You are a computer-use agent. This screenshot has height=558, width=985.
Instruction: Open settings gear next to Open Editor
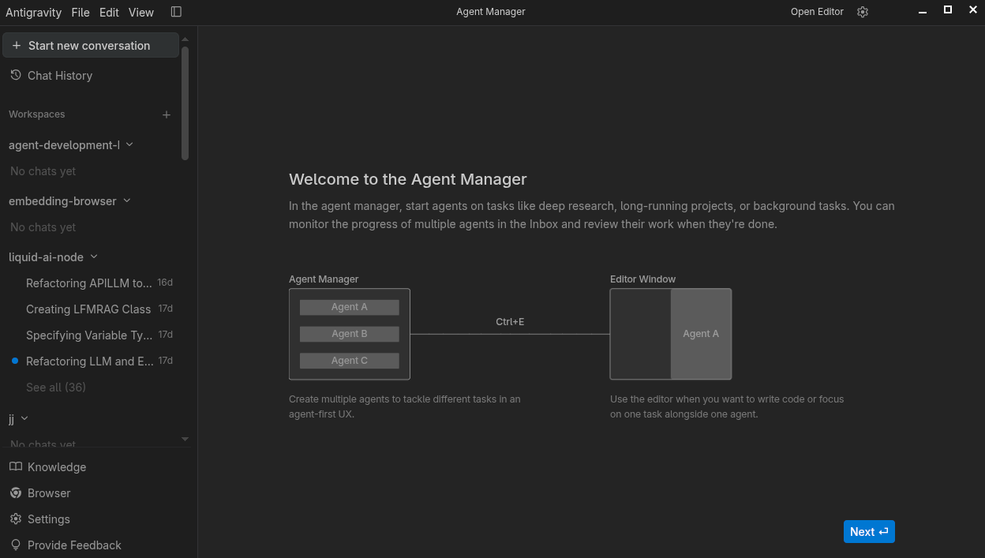(863, 12)
